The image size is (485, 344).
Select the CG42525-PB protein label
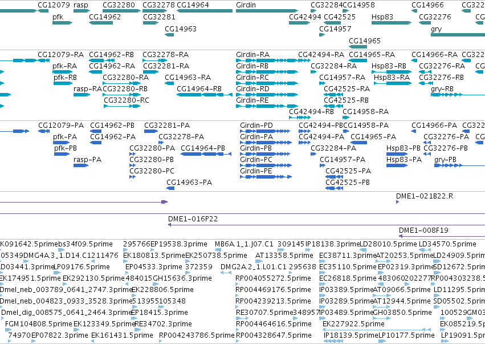click(348, 183)
